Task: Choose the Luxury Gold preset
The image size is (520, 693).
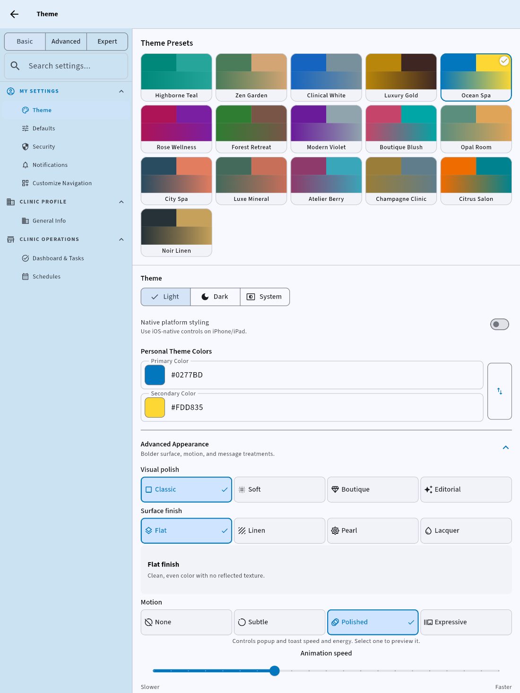Action: pyautogui.click(x=401, y=77)
